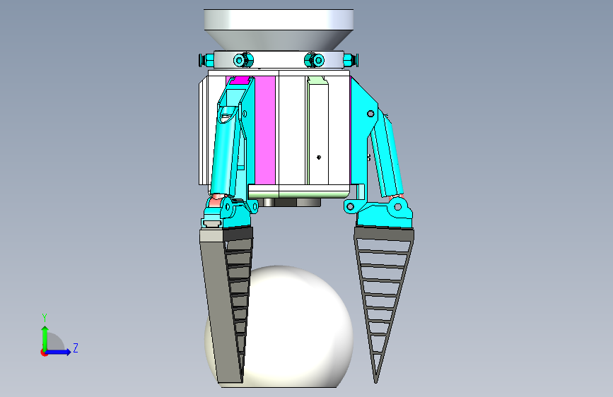Select the cyan air fitting on the collar's left end

click(x=206, y=60)
